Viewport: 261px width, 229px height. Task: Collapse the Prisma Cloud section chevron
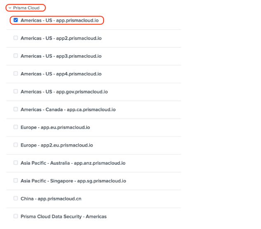coord(10,8)
